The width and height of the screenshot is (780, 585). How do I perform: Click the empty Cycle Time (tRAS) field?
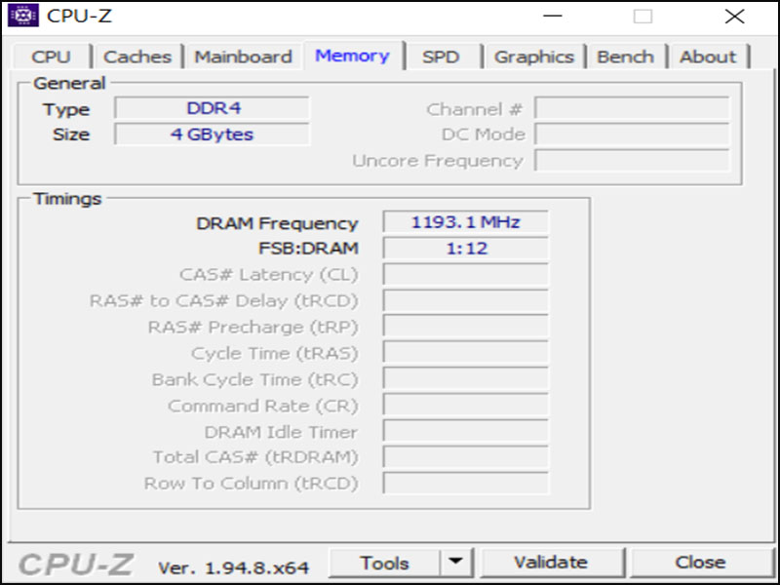click(x=466, y=353)
